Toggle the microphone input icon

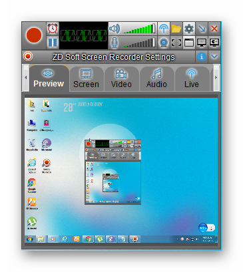115,43
